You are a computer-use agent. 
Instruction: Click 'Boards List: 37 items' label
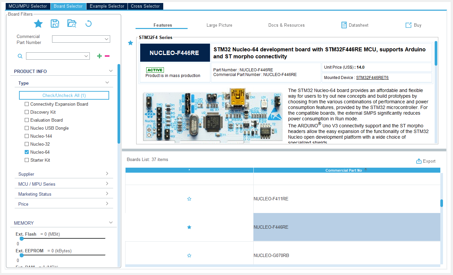coord(147,160)
